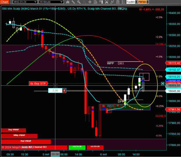
Task: Open the MNQ 03-24 instrument dropdown
Action: tap(25, 2)
